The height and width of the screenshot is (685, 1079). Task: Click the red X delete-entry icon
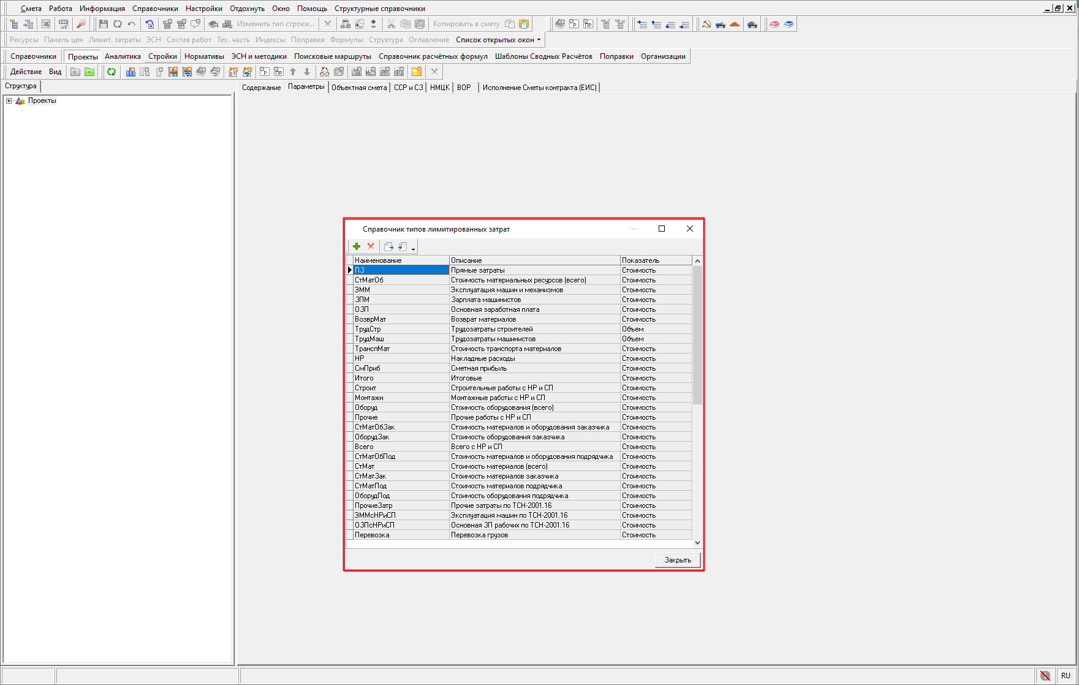(371, 246)
